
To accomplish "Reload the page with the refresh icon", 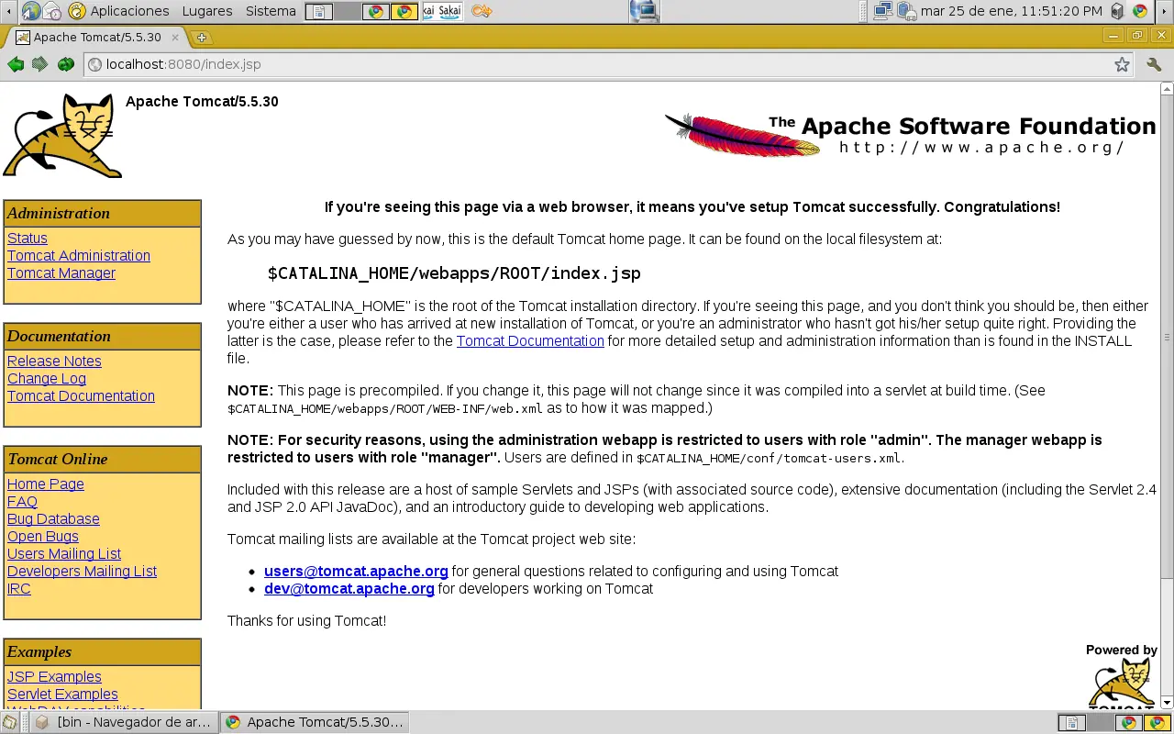I will click(x=65, y=64).
